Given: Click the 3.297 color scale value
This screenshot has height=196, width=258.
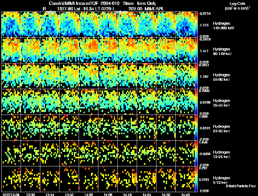Looking at the screenshot, I should point(203,168).
